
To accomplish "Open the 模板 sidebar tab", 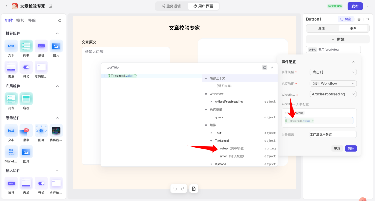I will 20,21.
